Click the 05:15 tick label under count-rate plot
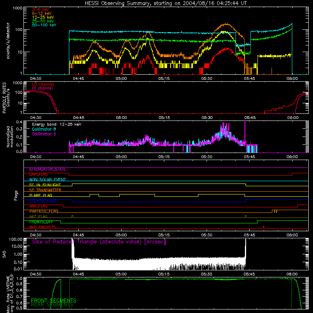This screenshot has height=313, width=313. click(x=164, y=79)
